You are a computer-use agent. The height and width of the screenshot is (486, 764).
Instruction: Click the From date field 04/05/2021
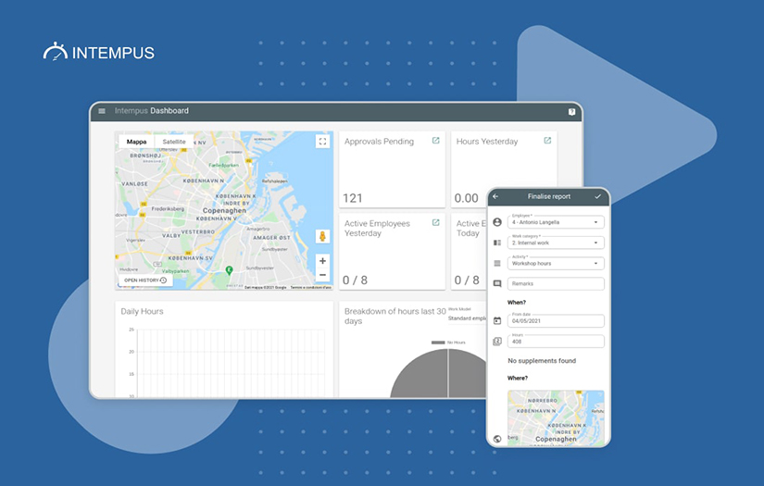pyautogui.click(x=556, y=320)
